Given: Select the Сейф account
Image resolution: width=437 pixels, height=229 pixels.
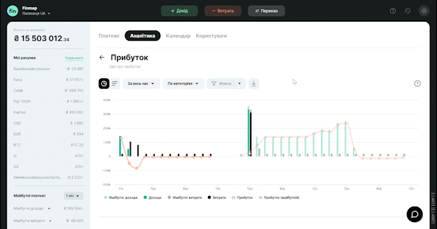Looking at the screenshot, I should (48, 90).
